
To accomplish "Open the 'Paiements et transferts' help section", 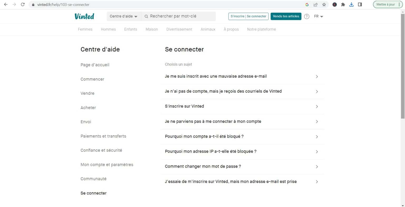I will (103, 136).
